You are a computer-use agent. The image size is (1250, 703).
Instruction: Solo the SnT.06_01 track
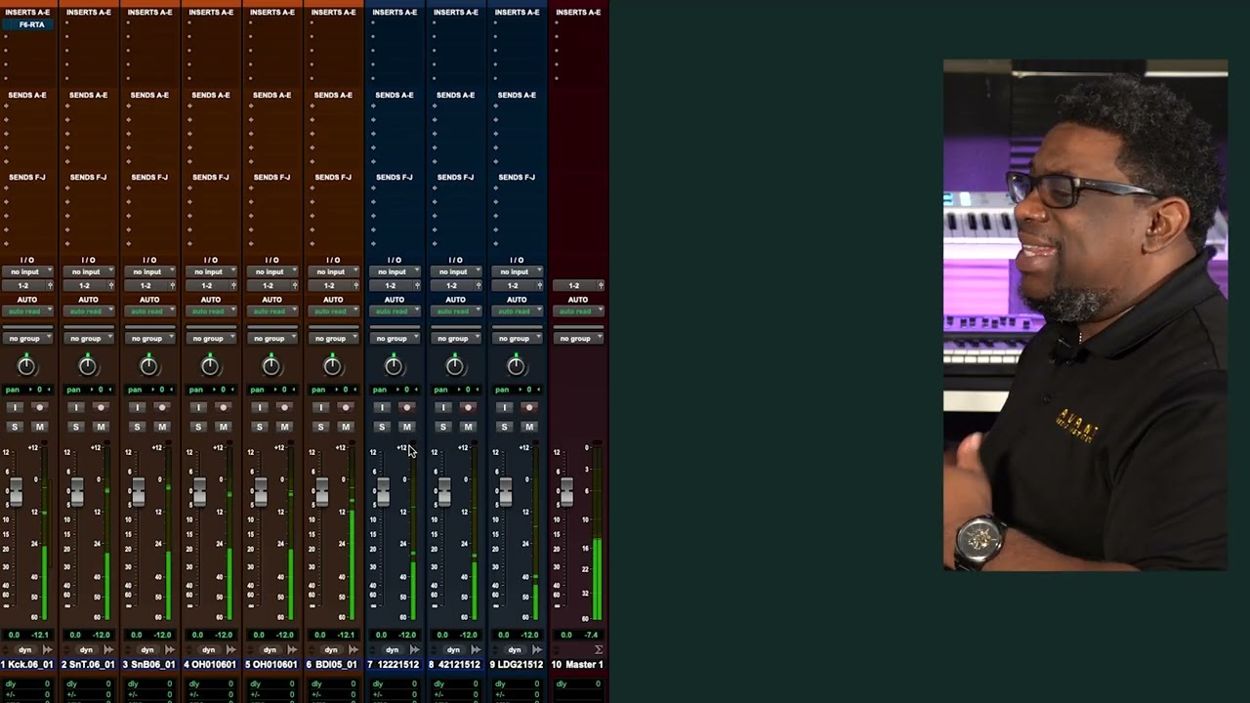(x=76, y=427)
